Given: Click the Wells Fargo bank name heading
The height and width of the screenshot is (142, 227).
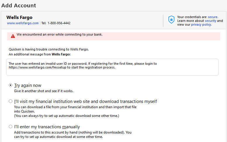Looking at the screenshot, I should (19, 17).
